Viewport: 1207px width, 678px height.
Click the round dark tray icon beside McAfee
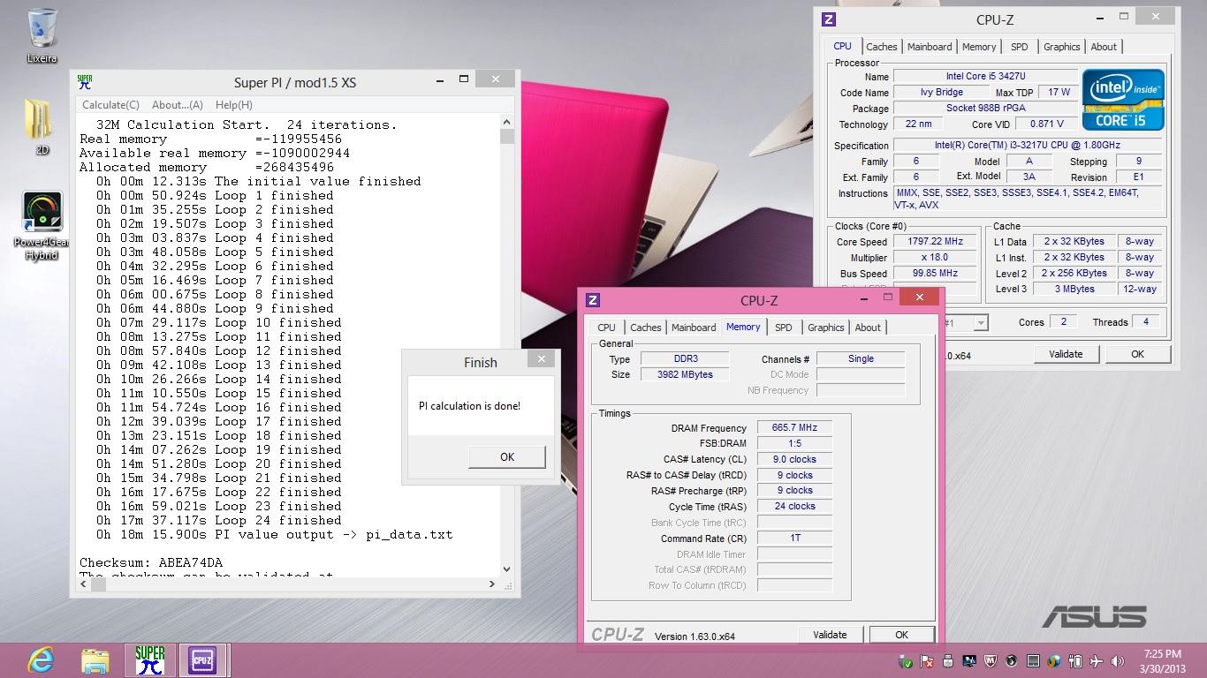coord(1012,660)
